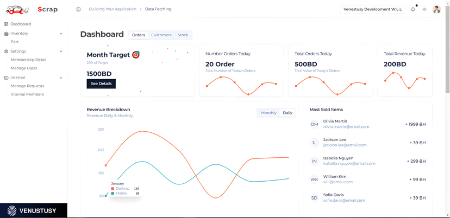Click the Scrap car logo
This screenshot has width=450, height=218.
[x=18, y=10]
